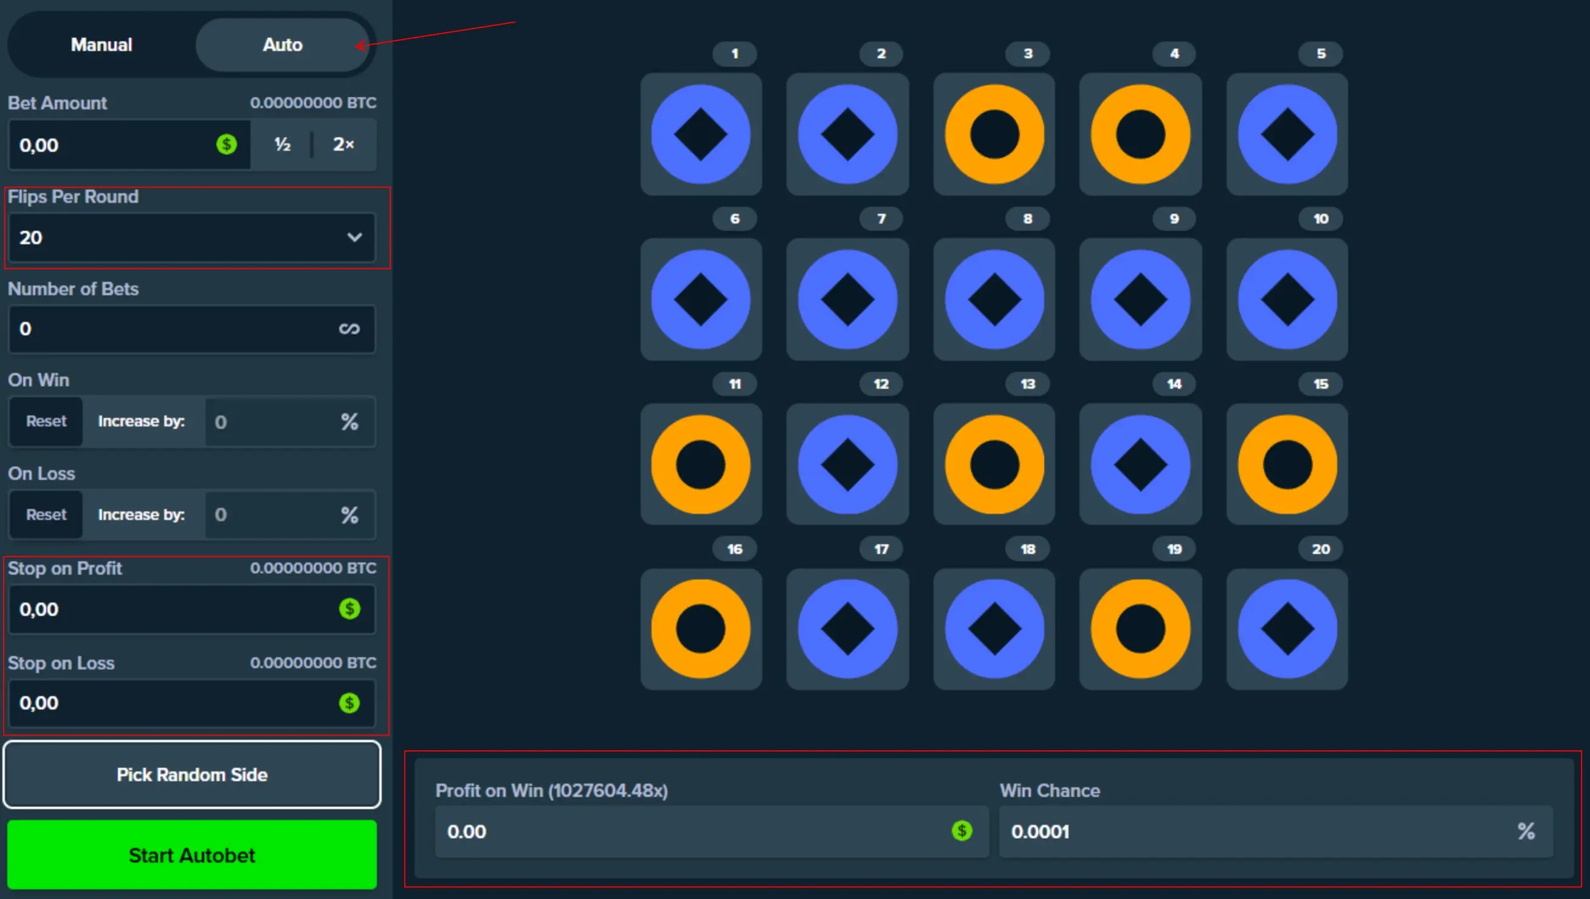Image resolution: width=1590 pixels, height=899 pixels.
Task: Click the Profit on Win multiplier label
Action: [552, 791]
